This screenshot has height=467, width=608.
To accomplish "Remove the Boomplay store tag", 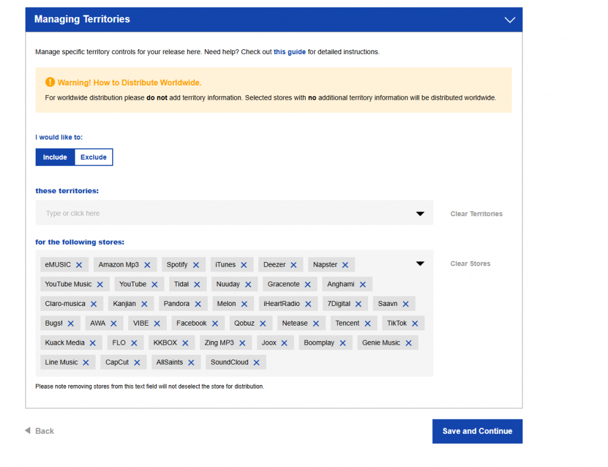I will pos(343,343).
